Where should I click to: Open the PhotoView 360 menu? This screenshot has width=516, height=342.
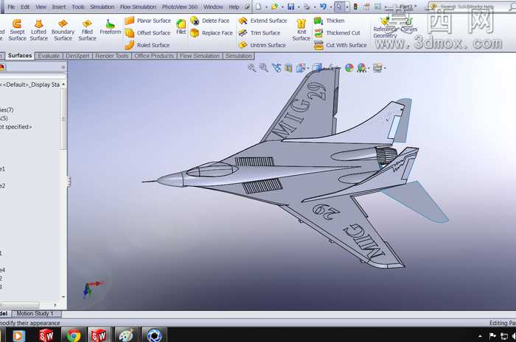pyautogui.click(x=180, y=7)
